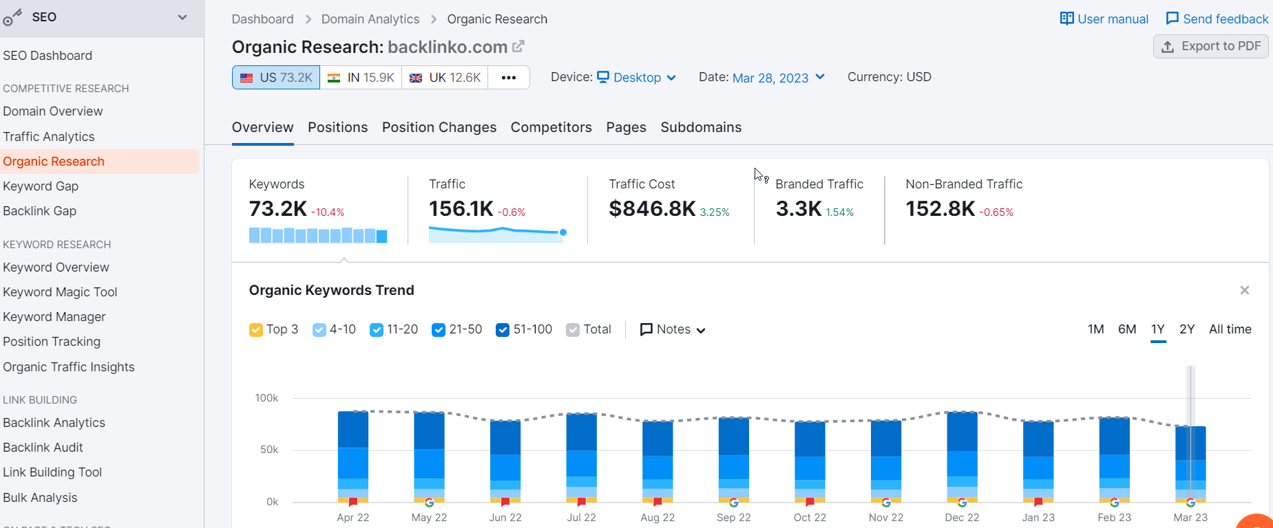Image resolution: width=1273 pixels, height=528 pixels.
Task: Collapse the SEO section chevron
Action: click(x=182, y=17)
